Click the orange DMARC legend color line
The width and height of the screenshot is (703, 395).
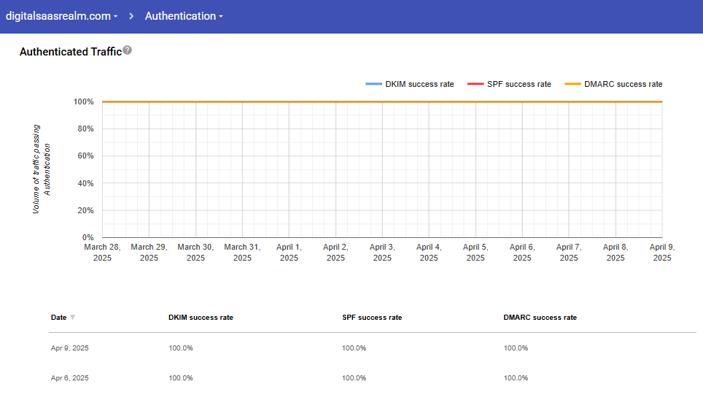(572, 84)
